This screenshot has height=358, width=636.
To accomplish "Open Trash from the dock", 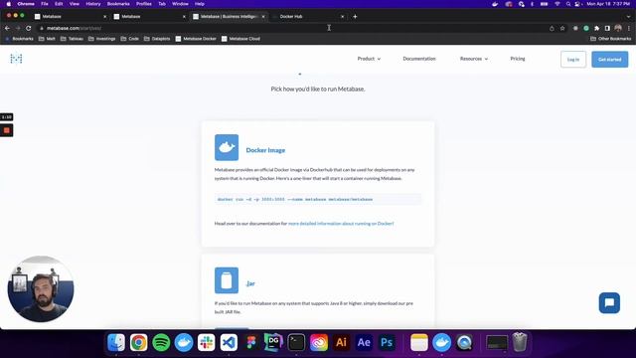I will tap(520, 342).
